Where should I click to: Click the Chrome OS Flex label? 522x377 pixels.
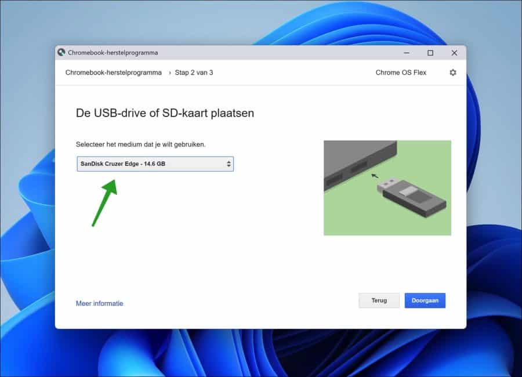pos(401,72)
